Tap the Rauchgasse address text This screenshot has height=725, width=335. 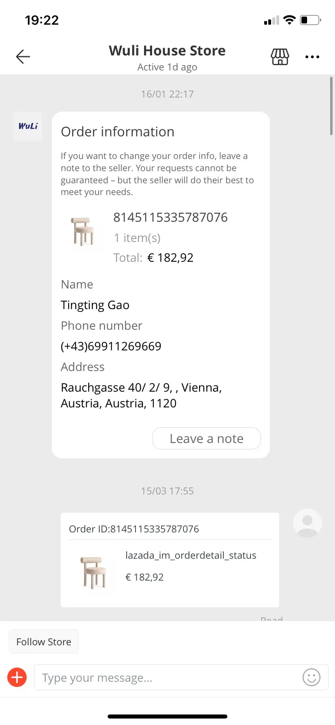[x=141, y=395]
